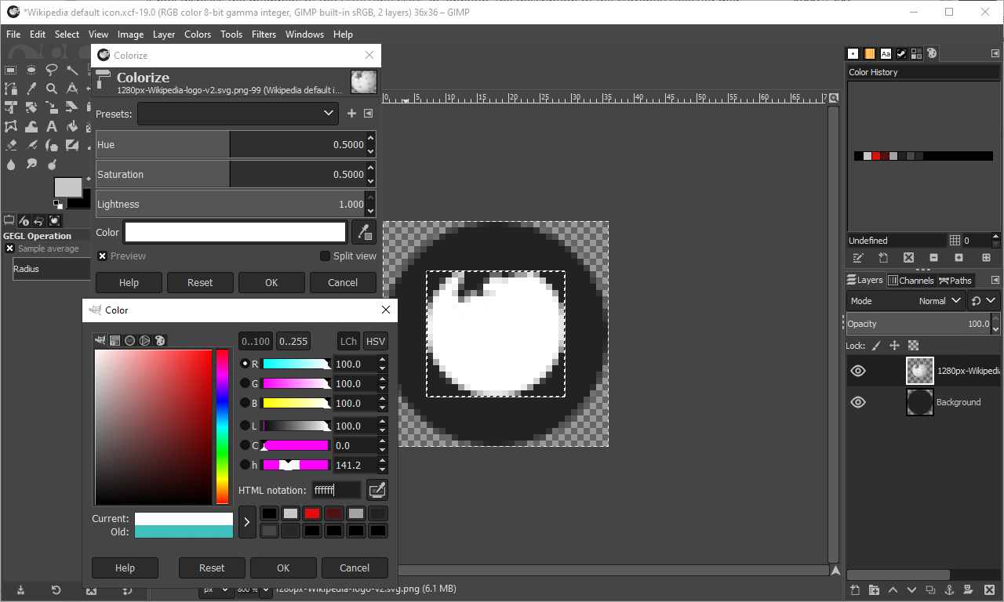1004x602 pixels.
Task: Select the Zoom magnifier tool
Action: click(x=52, y=89)
